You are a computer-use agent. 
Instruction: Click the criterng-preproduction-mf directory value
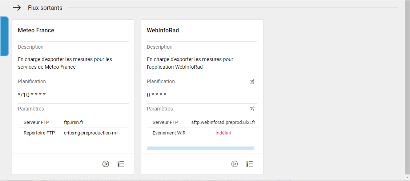point(91,133)
